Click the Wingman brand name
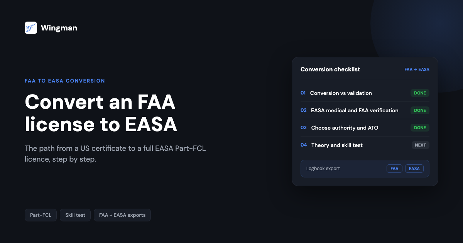Viewport: 463px width, 243px height. pyautogui.click(x=59, y=28)
